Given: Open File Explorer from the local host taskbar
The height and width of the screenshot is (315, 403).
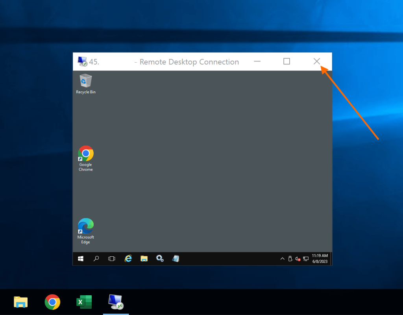Looking at the screenshot, I should [21, 302].
